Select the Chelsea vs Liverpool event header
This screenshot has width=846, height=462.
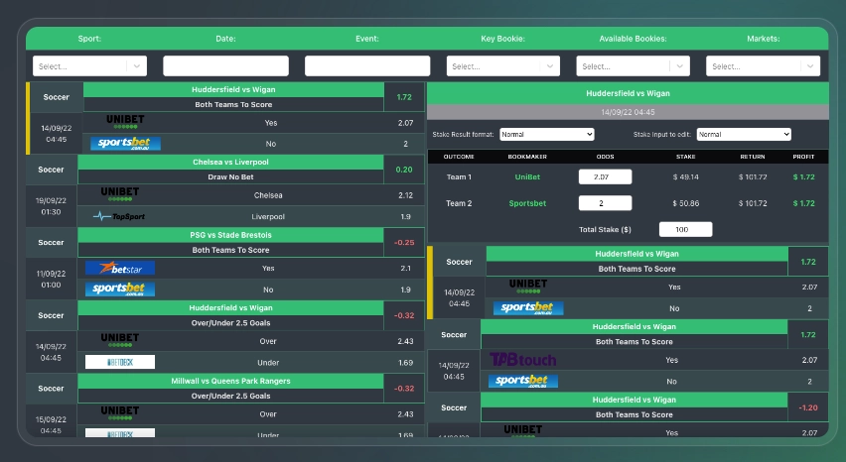pyautogui.click(x=233, y=162)
